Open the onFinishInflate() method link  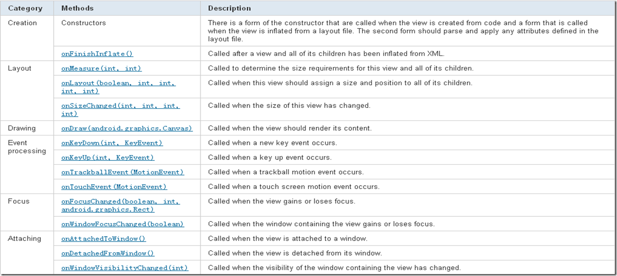tap(97, 54)
